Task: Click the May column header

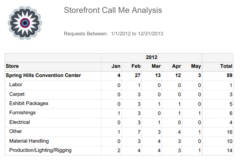Action: tap(196, 66)
